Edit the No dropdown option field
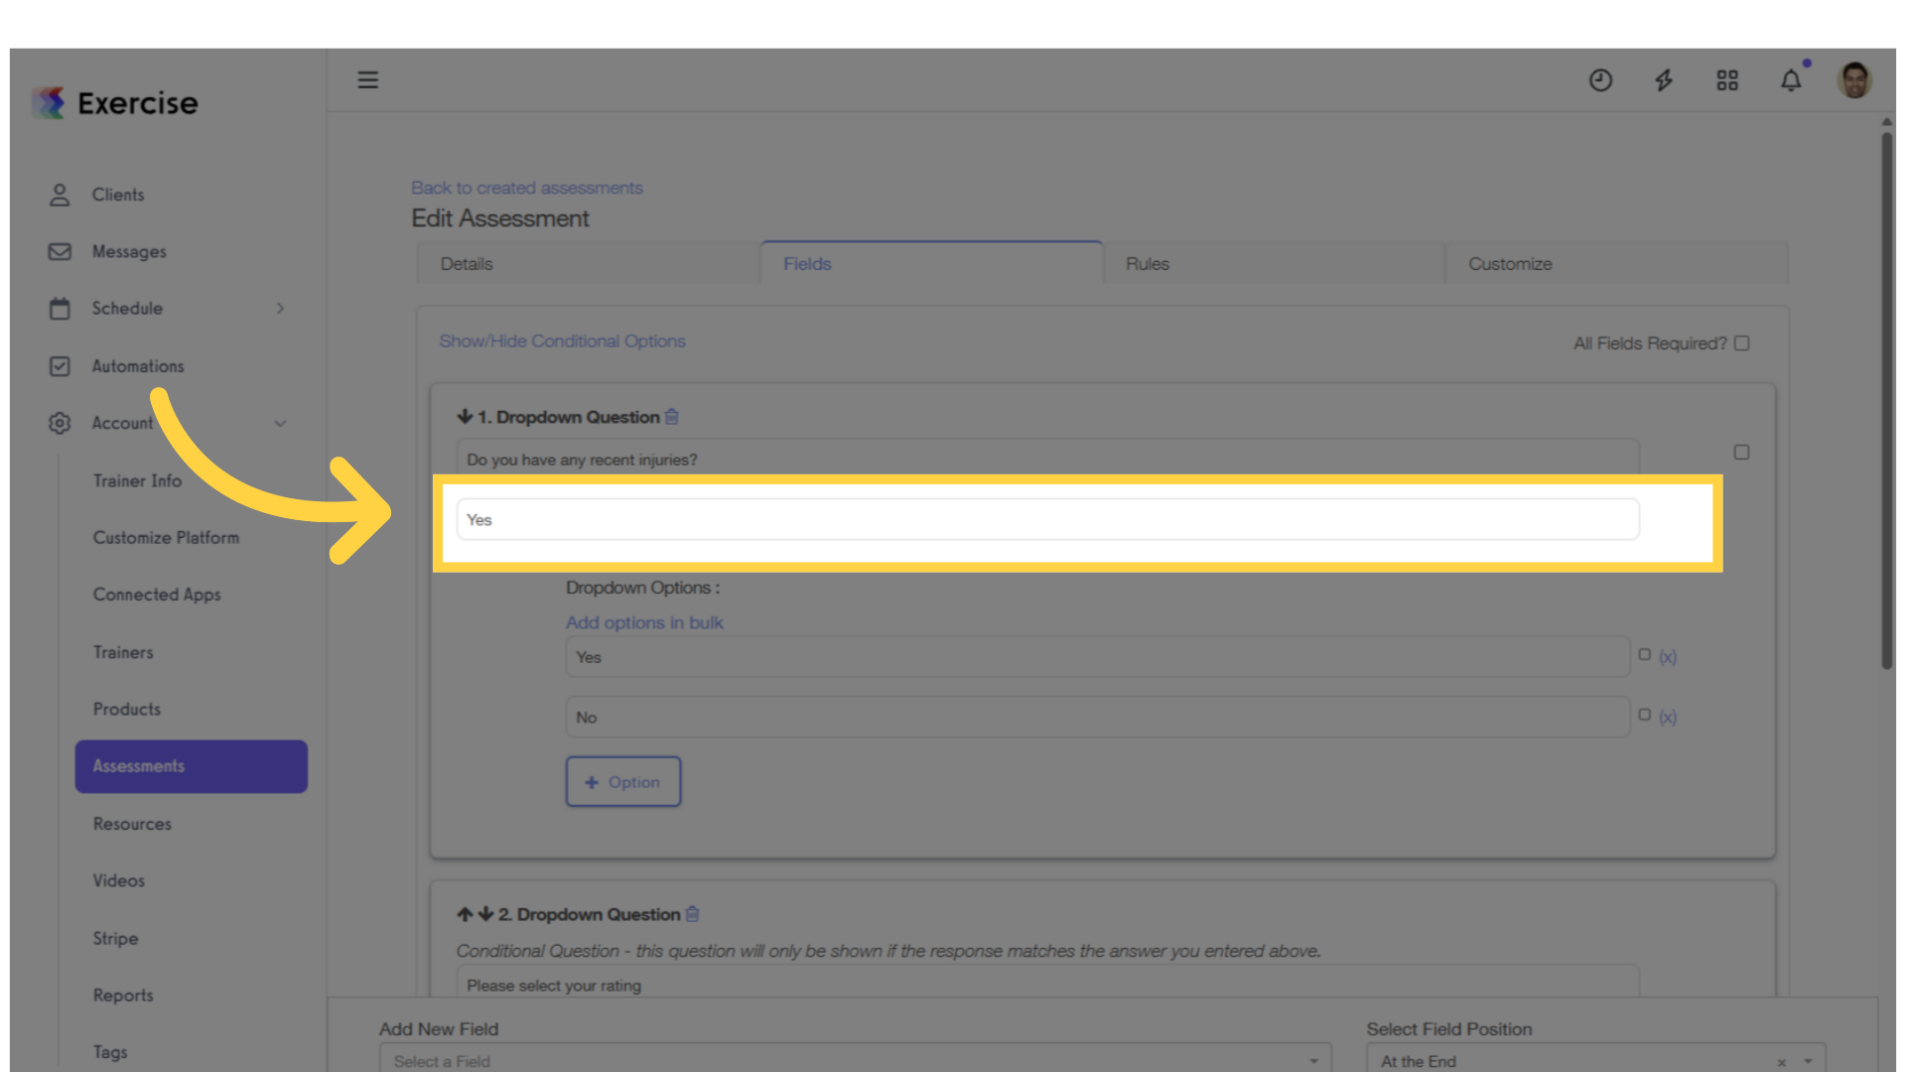Viewport: 1906px width, 1072px height. click(1097, 717)
